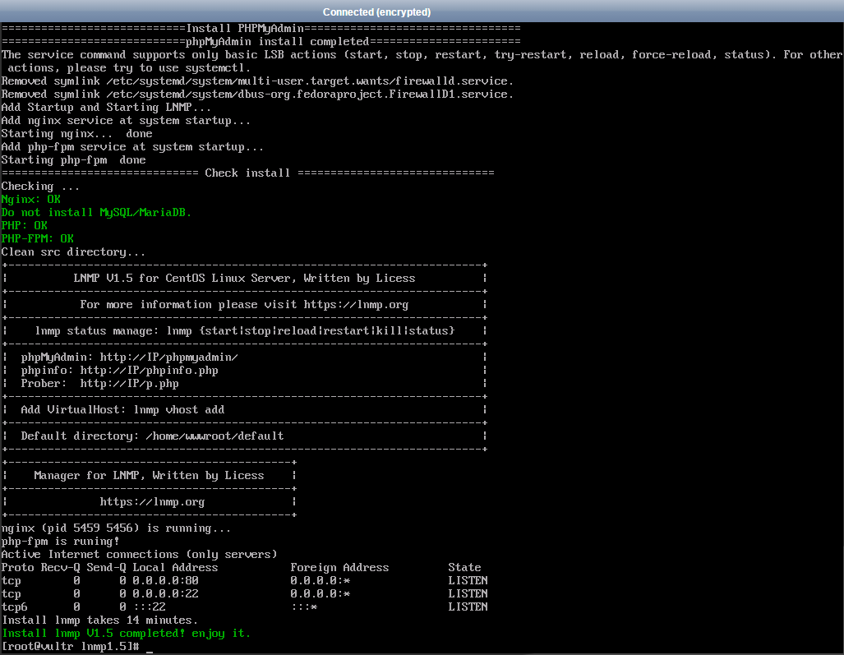Open the http://IP/phpmyadmin/ URL
This screenshot has width=844, height=655.
tap(169, 357)
